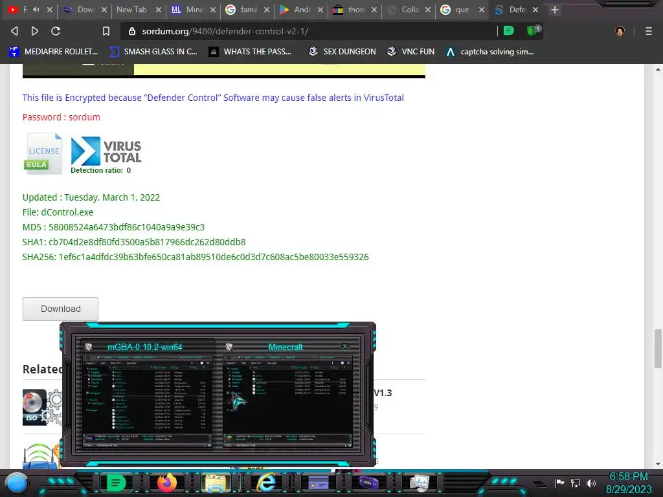
Task: Open Firefox from the taskbar
Action: pos(166,483)
